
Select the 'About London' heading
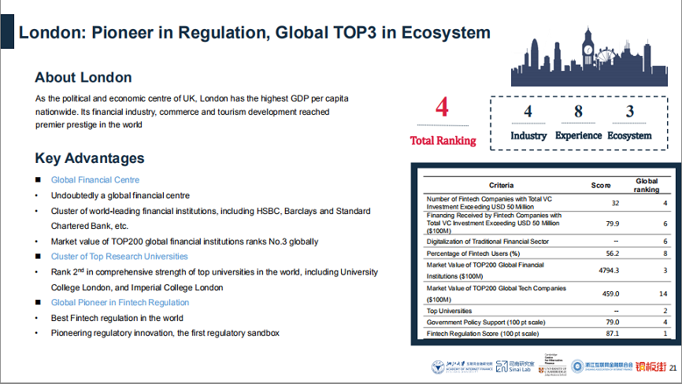pos(83,77)
